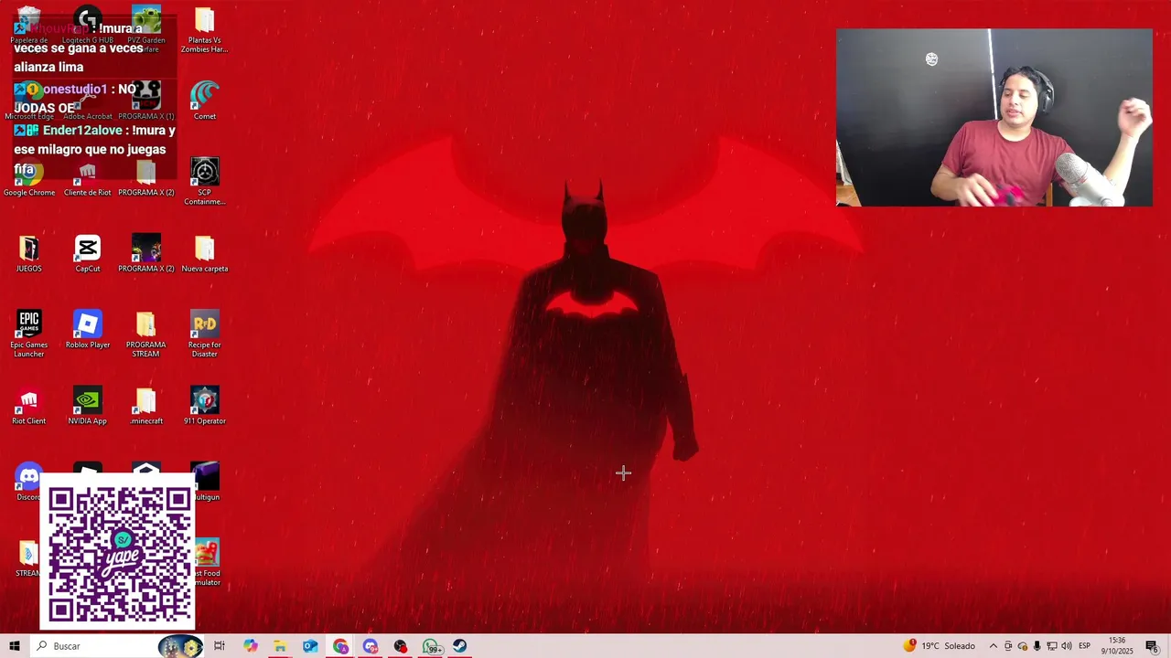
Task: Open the Google Chrome desktop shortcut
Action: point(29,175)
